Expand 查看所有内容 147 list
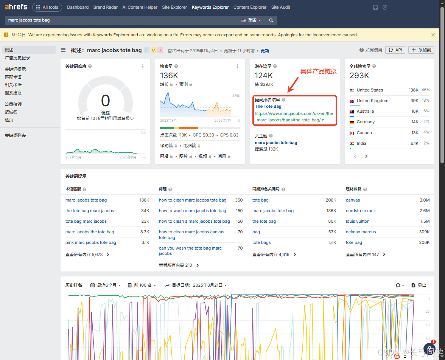 (366, 254)
